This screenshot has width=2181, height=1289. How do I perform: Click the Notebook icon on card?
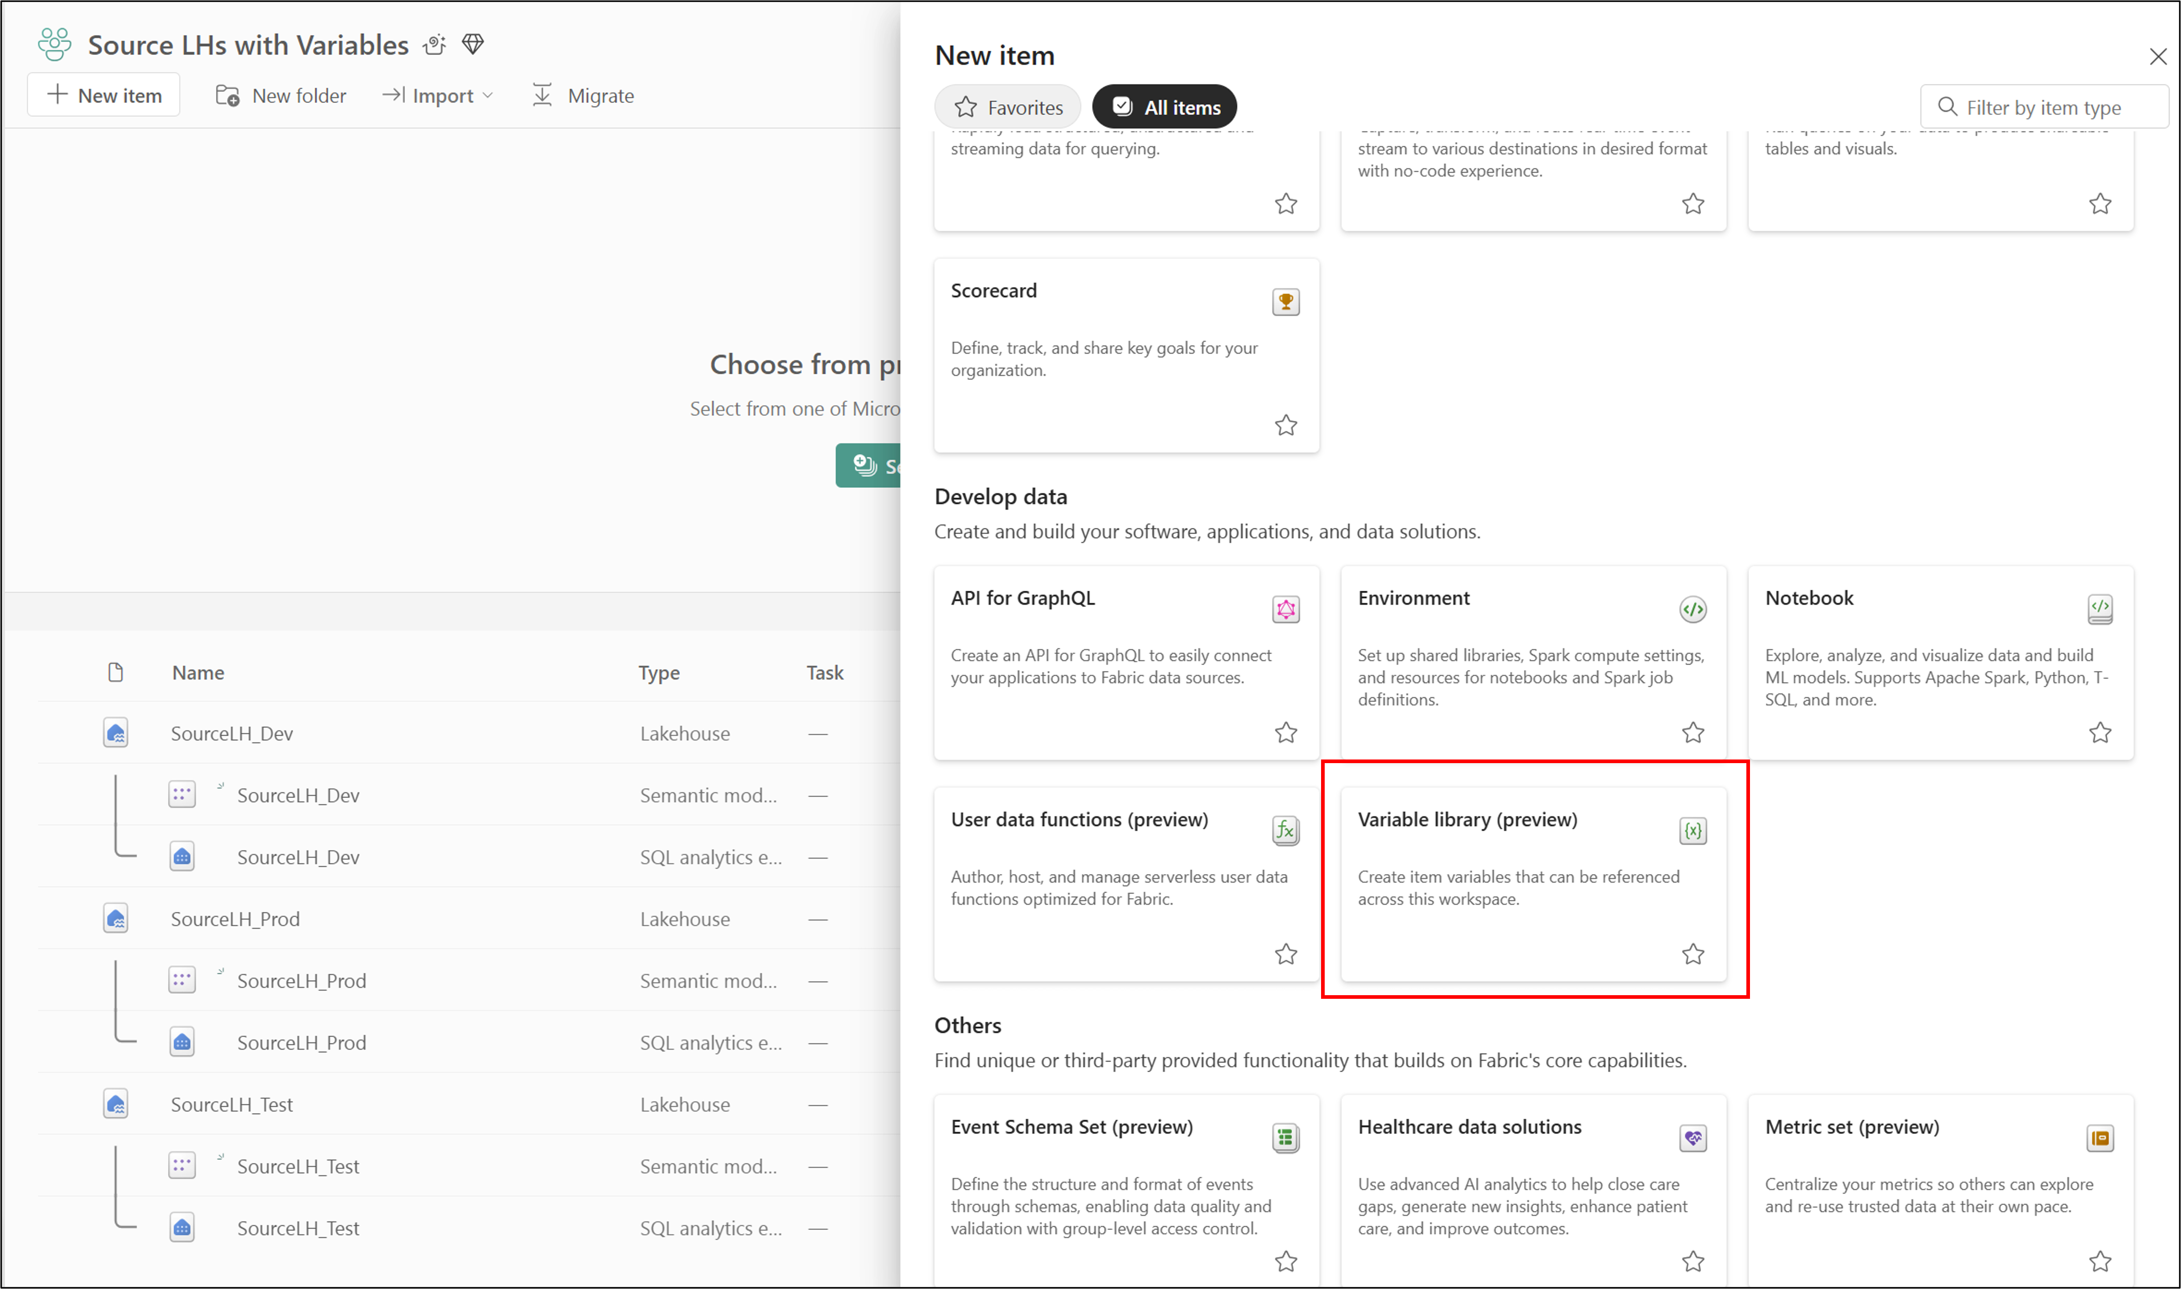[2099, 609]
